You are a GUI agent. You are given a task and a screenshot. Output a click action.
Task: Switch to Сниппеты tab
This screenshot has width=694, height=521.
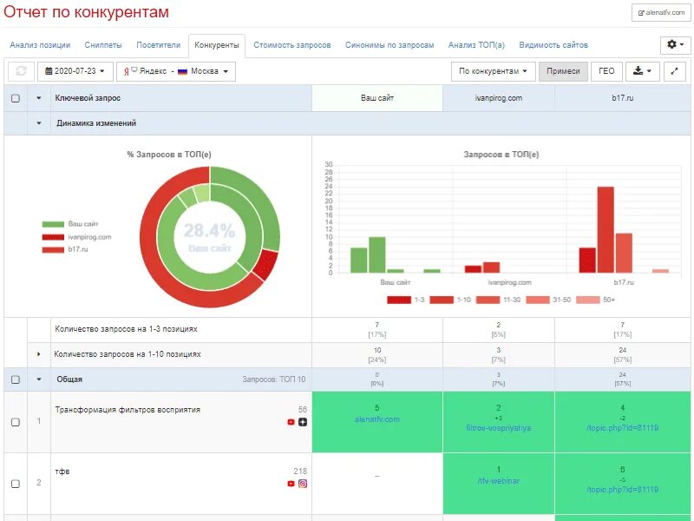[x=103, y=45]
